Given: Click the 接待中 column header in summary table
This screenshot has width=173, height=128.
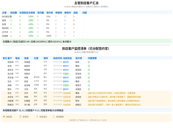Looking at the screenshot, I should click(x=67, y=13).
